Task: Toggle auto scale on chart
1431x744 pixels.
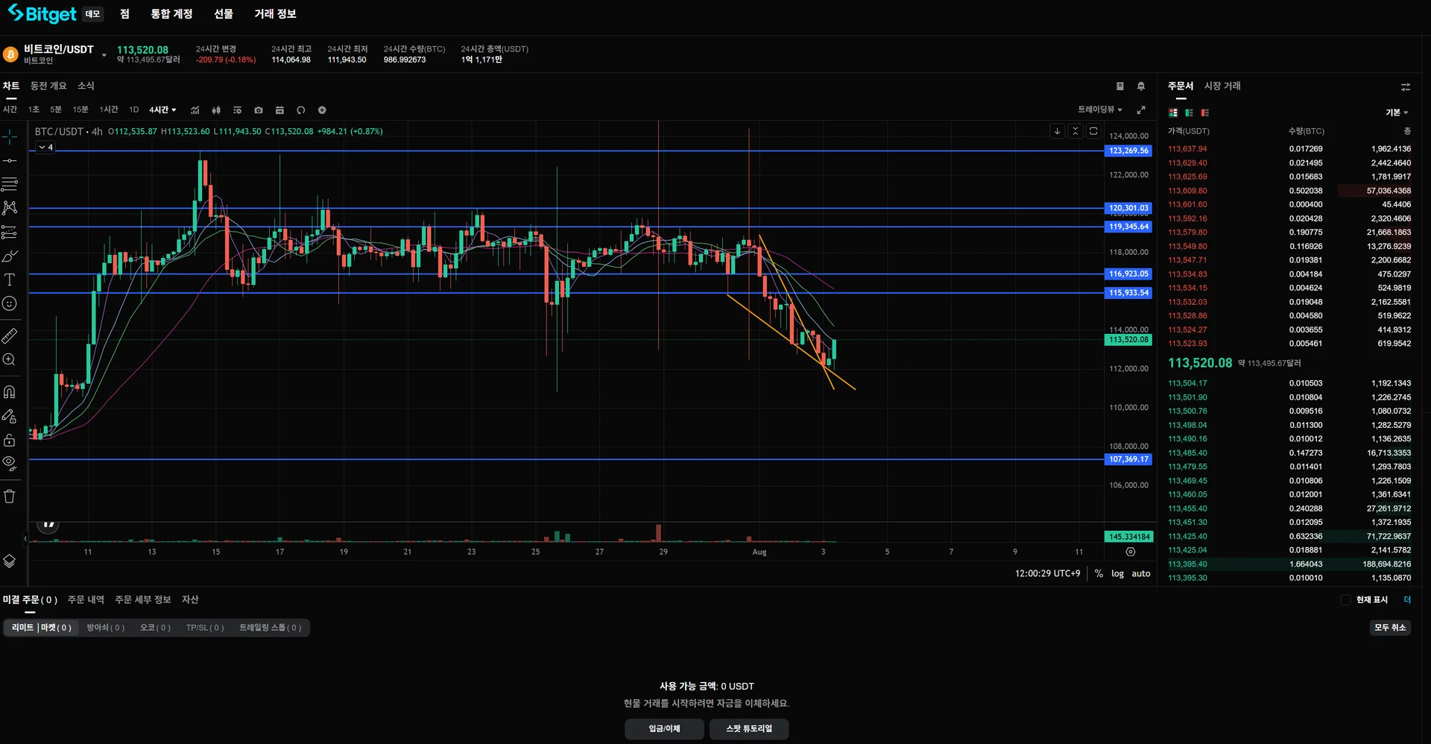Action: pos(1141,574)
